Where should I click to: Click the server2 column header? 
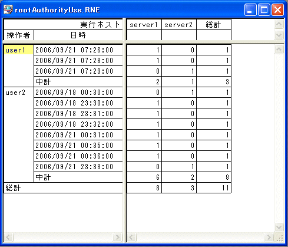point(179,25)
